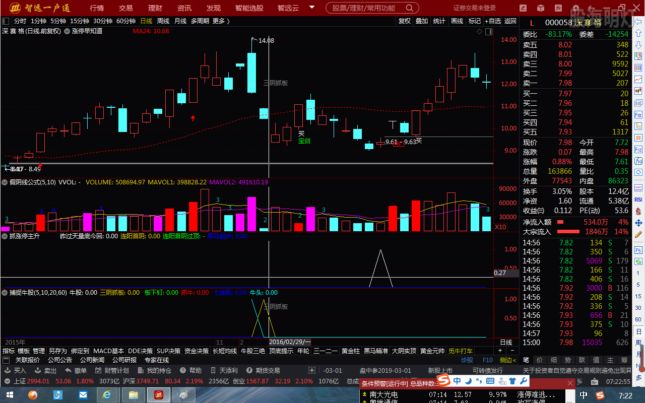Open Internet Explorer from the taskbar
Screen dimensions: 645x403
107,394
